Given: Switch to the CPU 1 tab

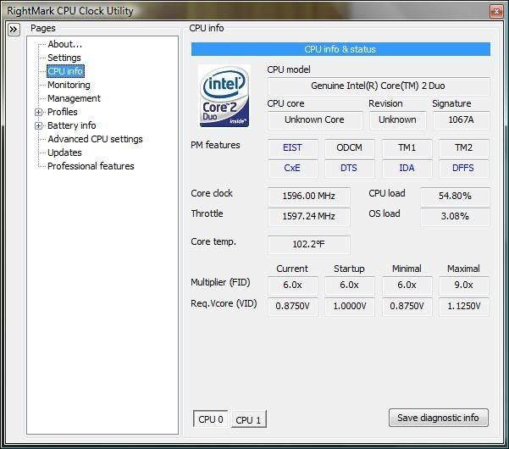Looking at the screenshot, I should coord(248,420).
